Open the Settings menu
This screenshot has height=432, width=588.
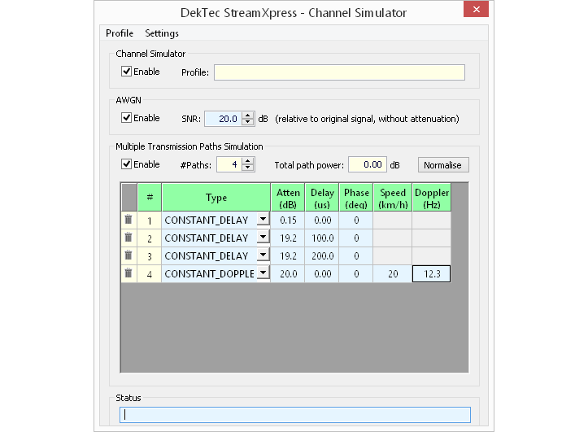[x=162, y=33]
